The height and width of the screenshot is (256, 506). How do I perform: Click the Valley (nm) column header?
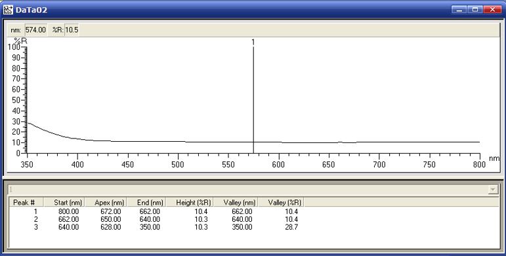236,202
